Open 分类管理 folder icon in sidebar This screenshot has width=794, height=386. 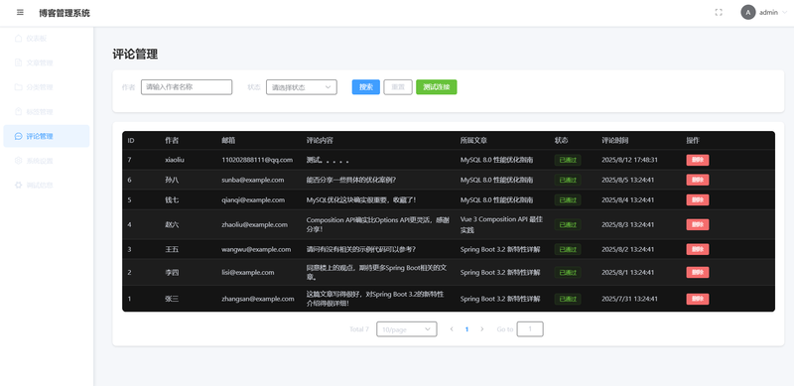point(18,87)
